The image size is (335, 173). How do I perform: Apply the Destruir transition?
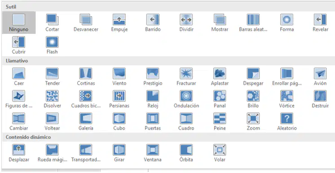point(320,99)
